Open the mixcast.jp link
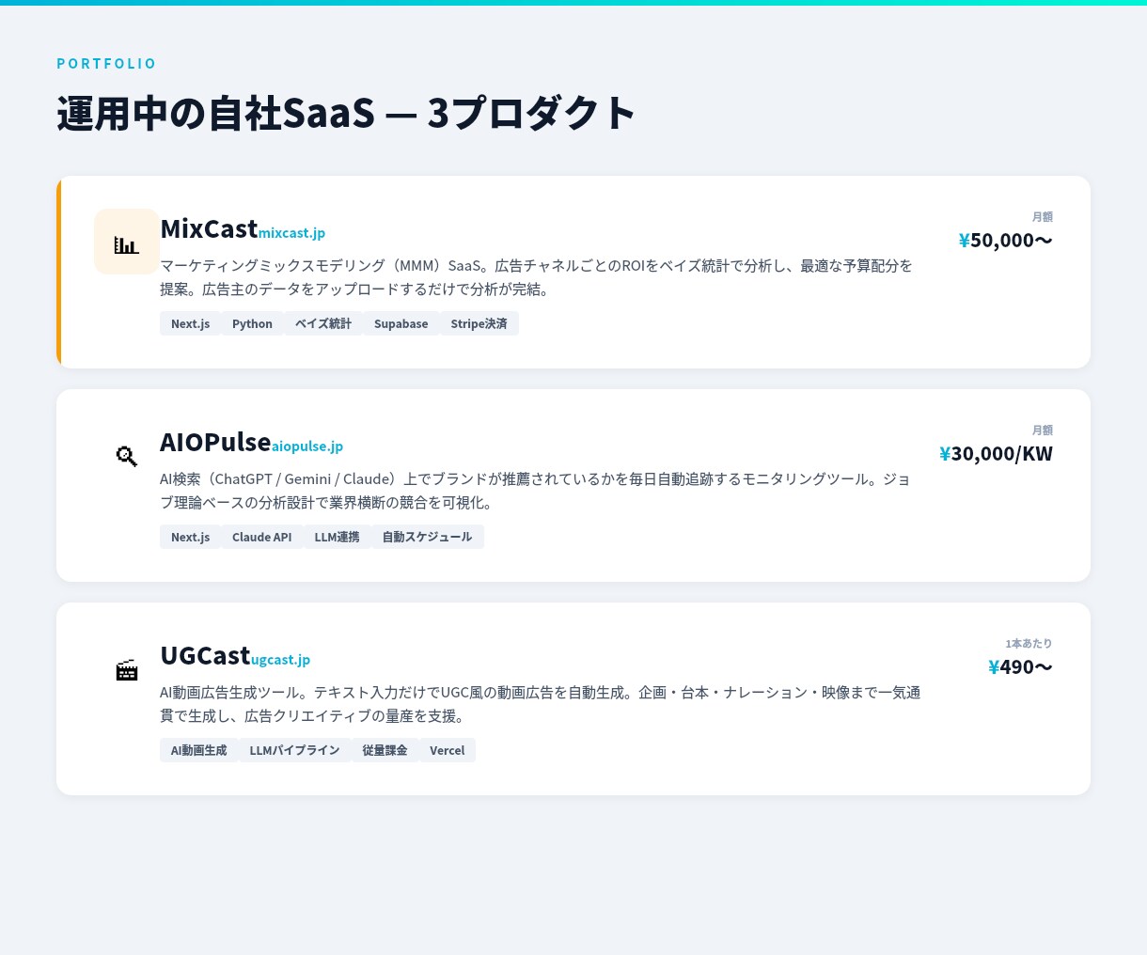The height and width of the screenshot is (955, 1147). coord(291,232)
